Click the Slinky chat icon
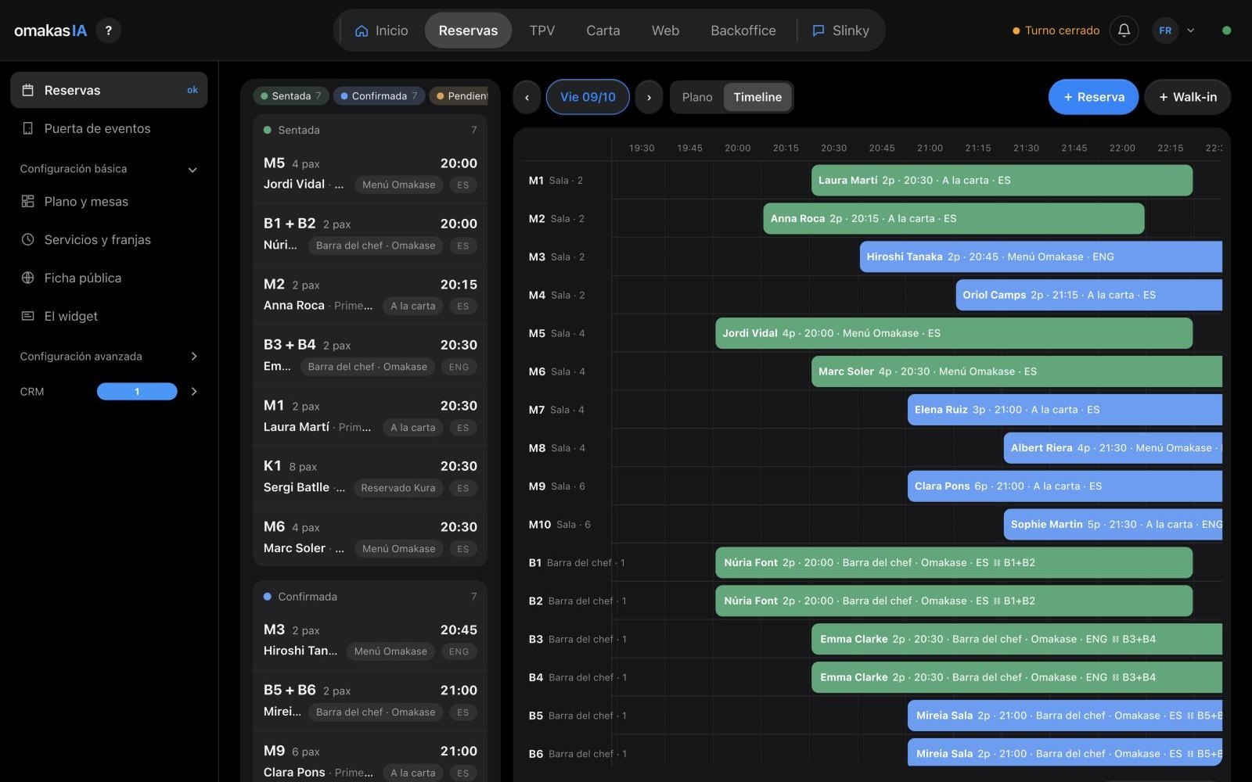 (x=818, y=30)
